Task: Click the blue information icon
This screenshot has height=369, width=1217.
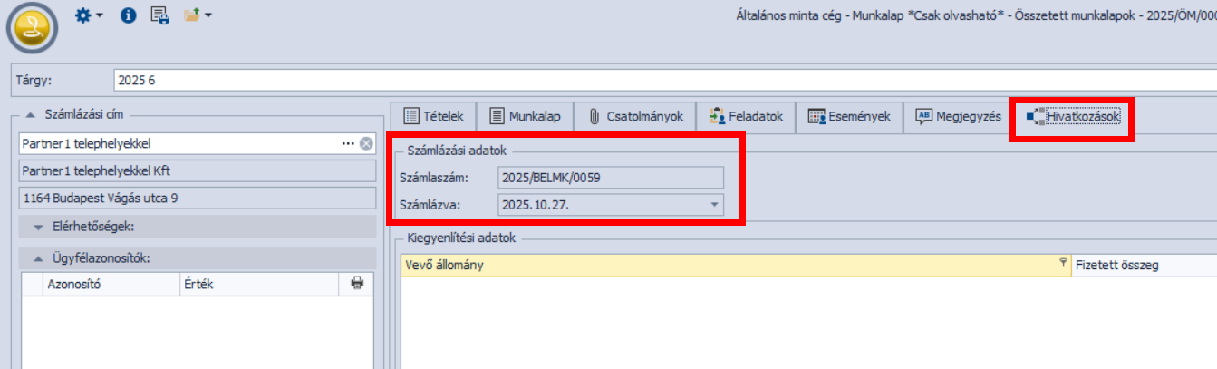Action: tap(128, 15)
